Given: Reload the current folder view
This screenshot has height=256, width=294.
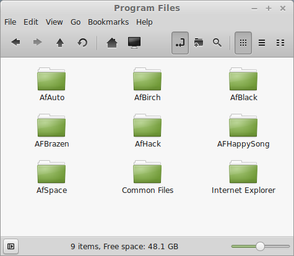Looking at the screenshot, I should click(82, 43).
